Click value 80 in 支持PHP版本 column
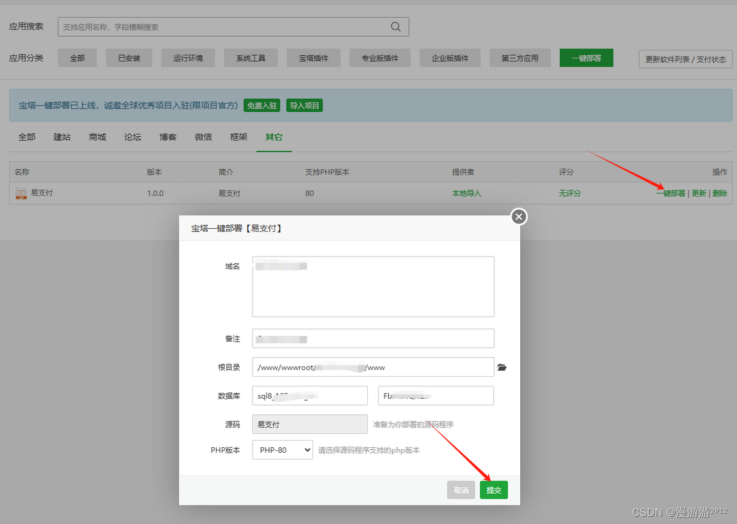This screenshot has width=737, height=524. pyautogui.click(x=310, y=193)
